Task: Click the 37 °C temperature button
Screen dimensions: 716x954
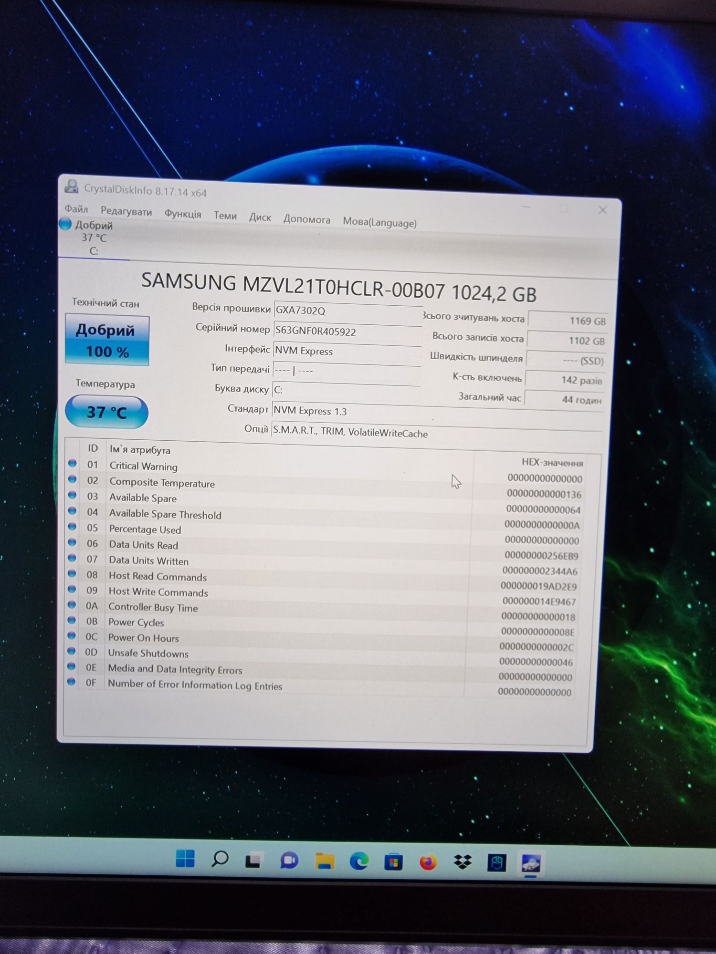Action: point(106,412)
